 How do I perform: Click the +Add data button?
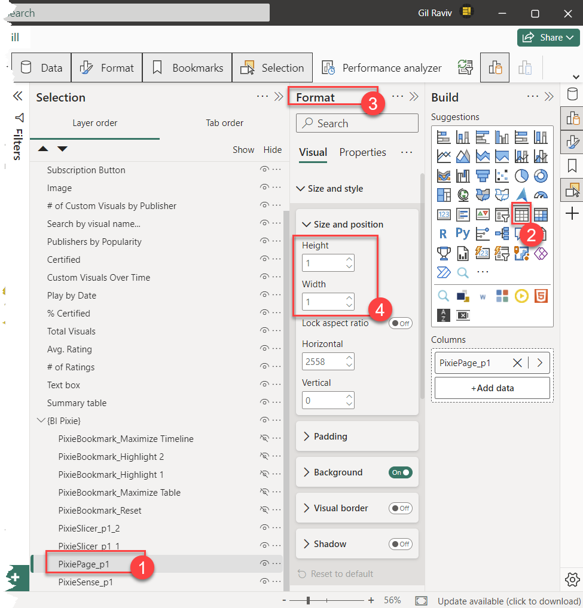click(492, 388)
